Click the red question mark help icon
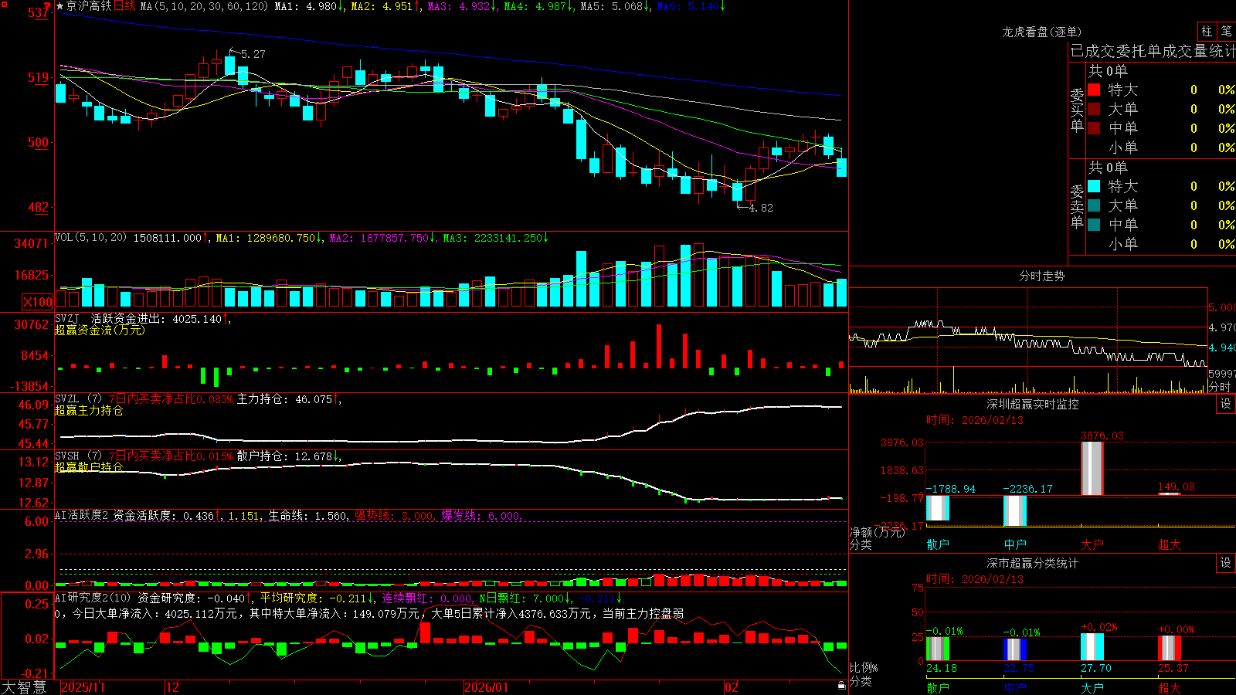 coord(48,6)
